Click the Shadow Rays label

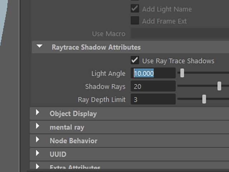click(x=105, y=87)
